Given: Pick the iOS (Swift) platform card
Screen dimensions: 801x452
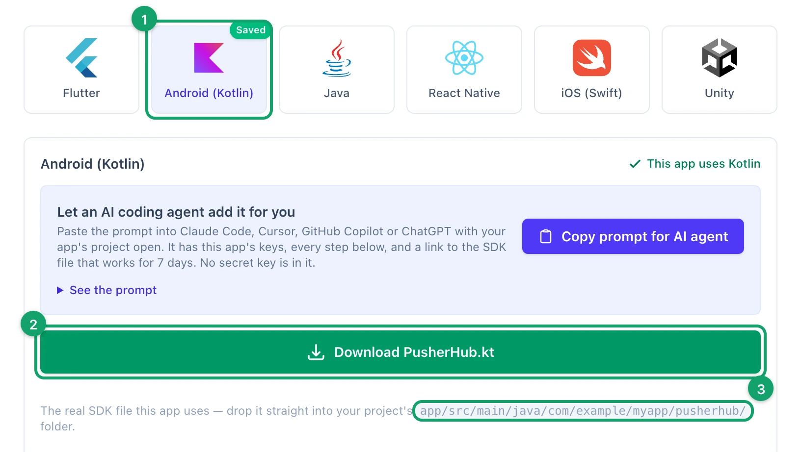Looking at the screenshot, I should [x=592, y=70].
